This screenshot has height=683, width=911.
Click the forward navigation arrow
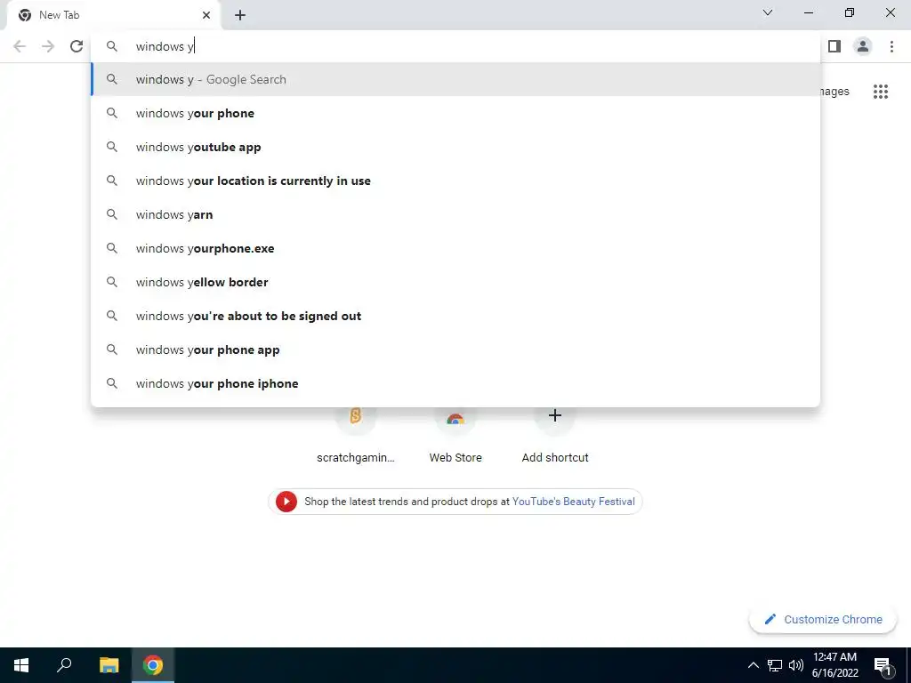[x=48, y=46]
